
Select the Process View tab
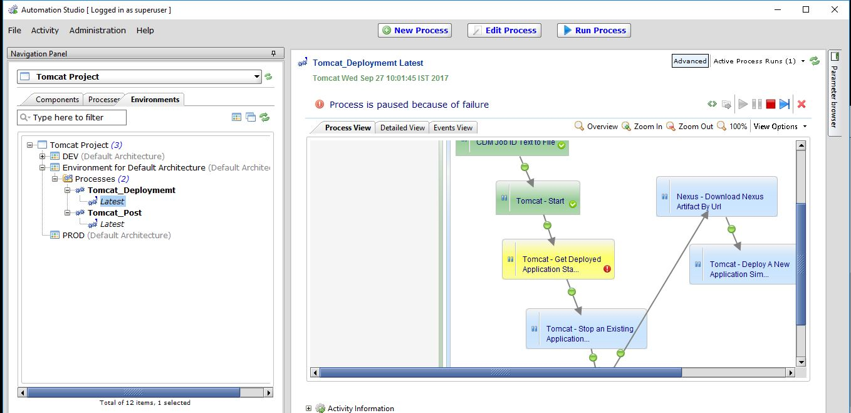pos(348,127)
